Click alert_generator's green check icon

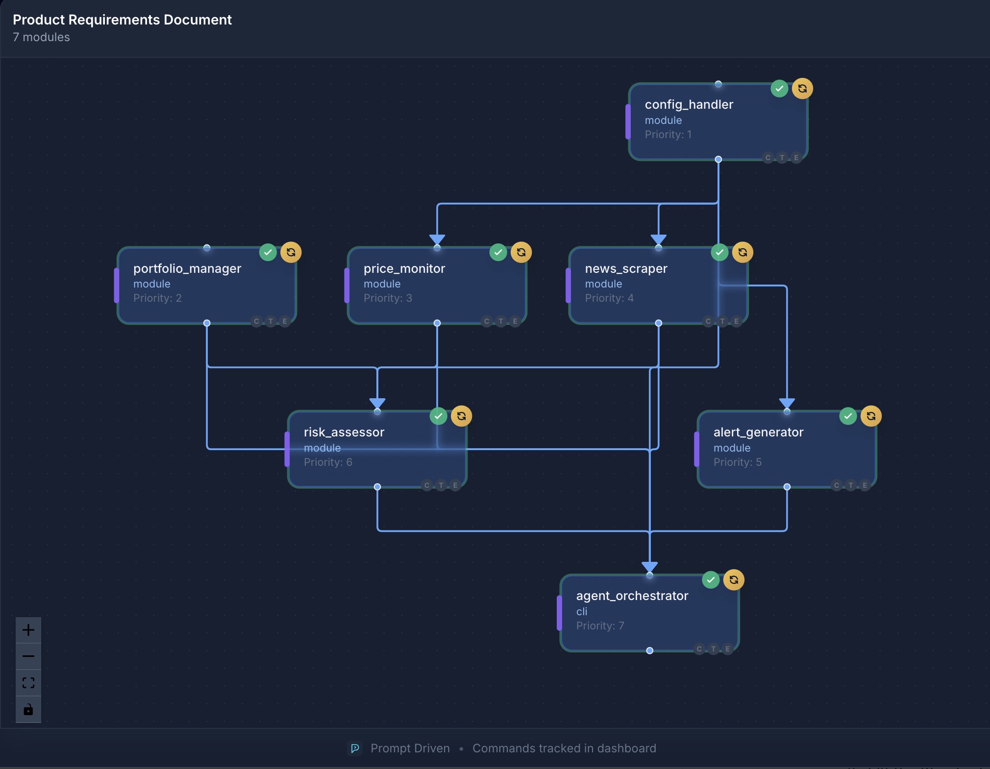848,416
